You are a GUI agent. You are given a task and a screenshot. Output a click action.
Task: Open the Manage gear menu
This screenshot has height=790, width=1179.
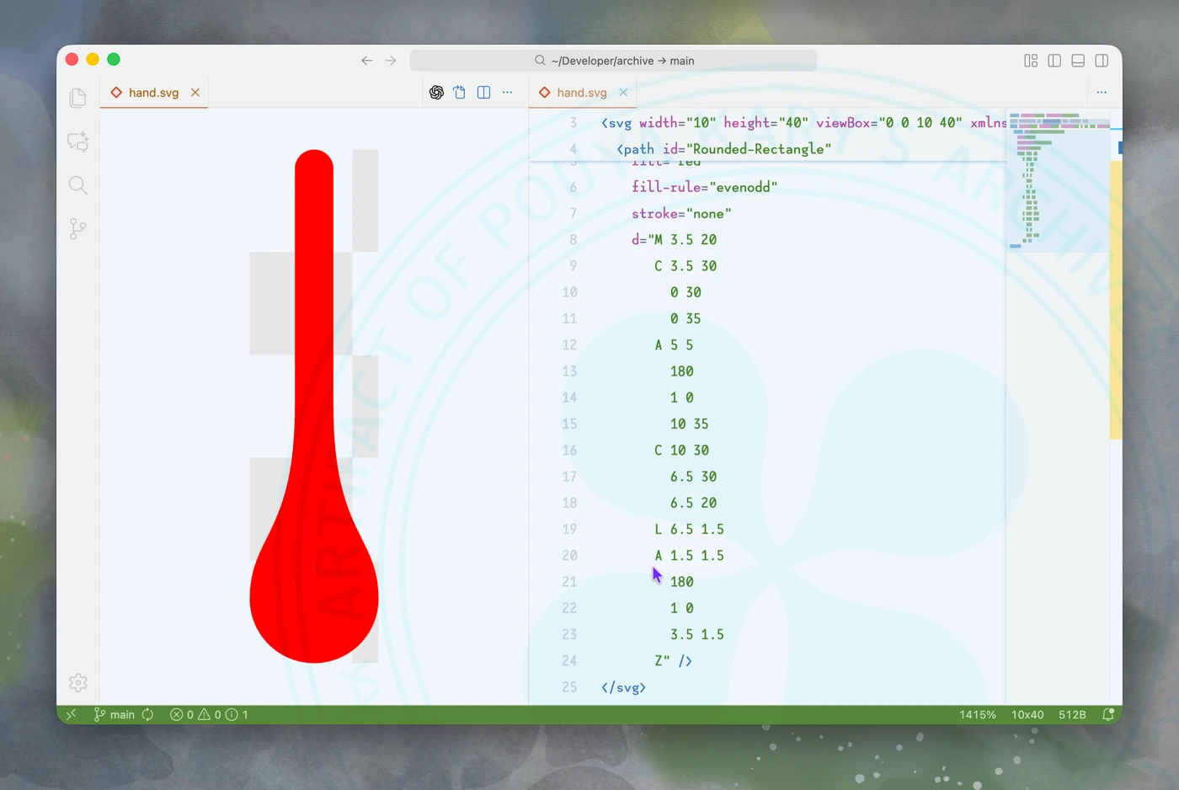click(x=77, y=682)
